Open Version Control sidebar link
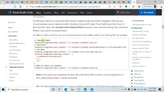The height and width of the screenshot is (92, 164). [14, 60]
